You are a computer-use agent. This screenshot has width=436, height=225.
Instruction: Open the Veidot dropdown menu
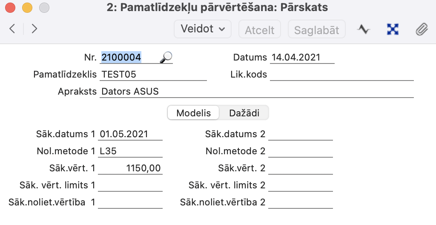(202, 29)
